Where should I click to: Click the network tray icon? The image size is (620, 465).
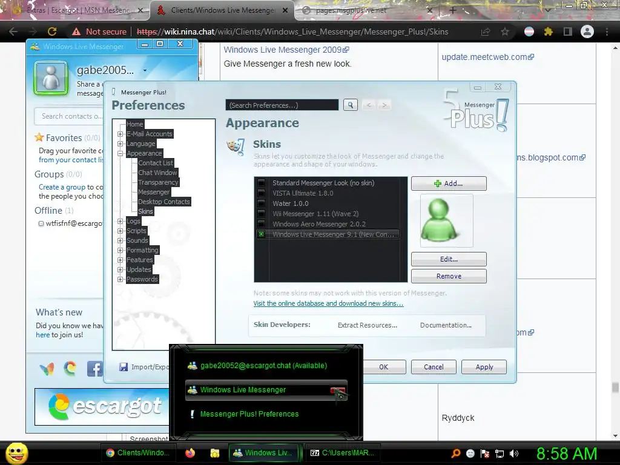[x=500, y=453]
